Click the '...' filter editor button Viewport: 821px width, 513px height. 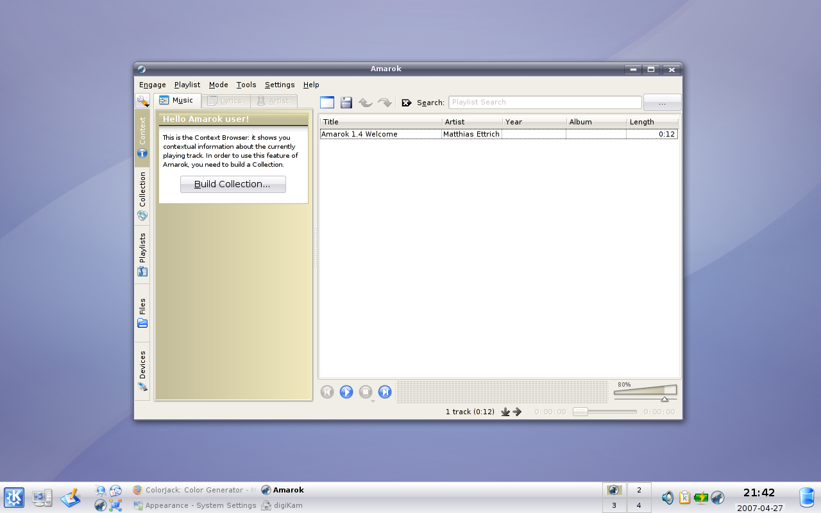[663, 103]
